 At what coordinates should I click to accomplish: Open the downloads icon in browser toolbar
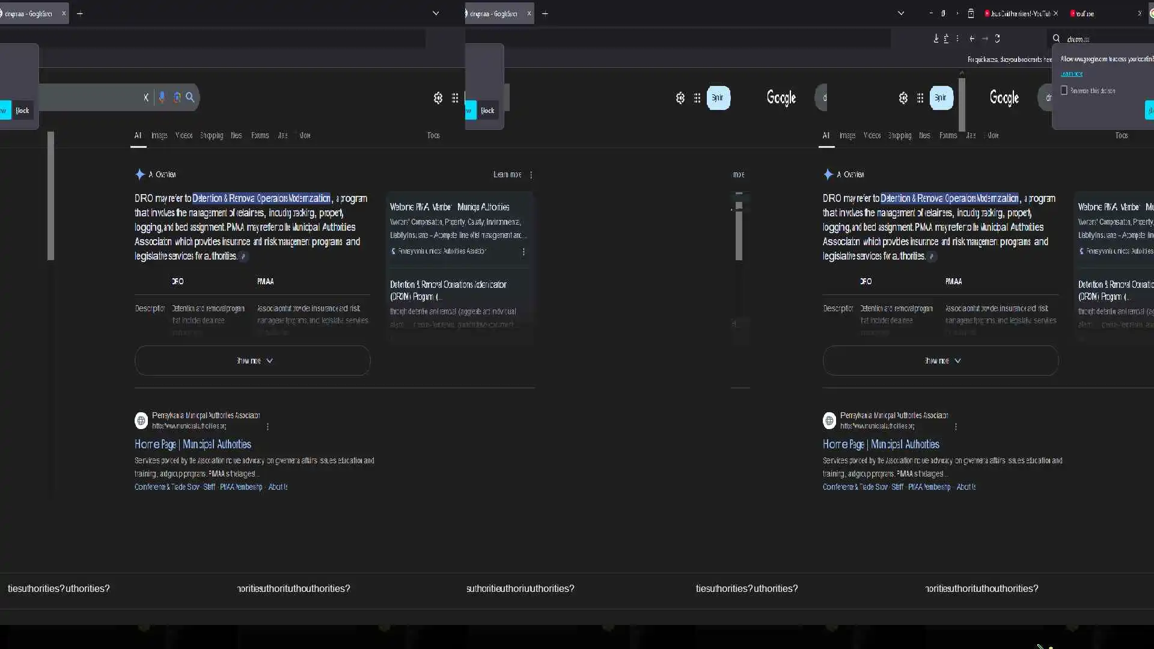[936, 38]
